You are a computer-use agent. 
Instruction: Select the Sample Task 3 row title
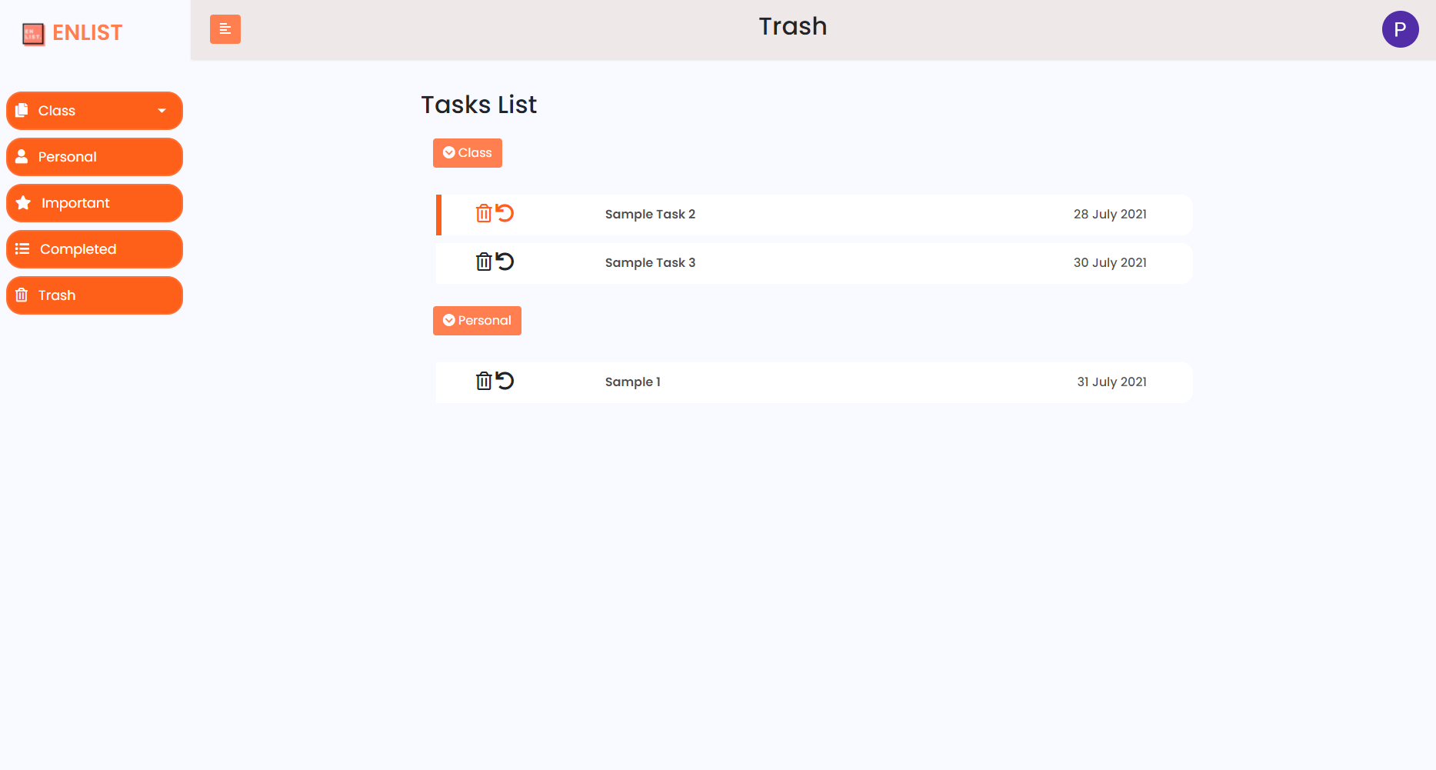650,263
